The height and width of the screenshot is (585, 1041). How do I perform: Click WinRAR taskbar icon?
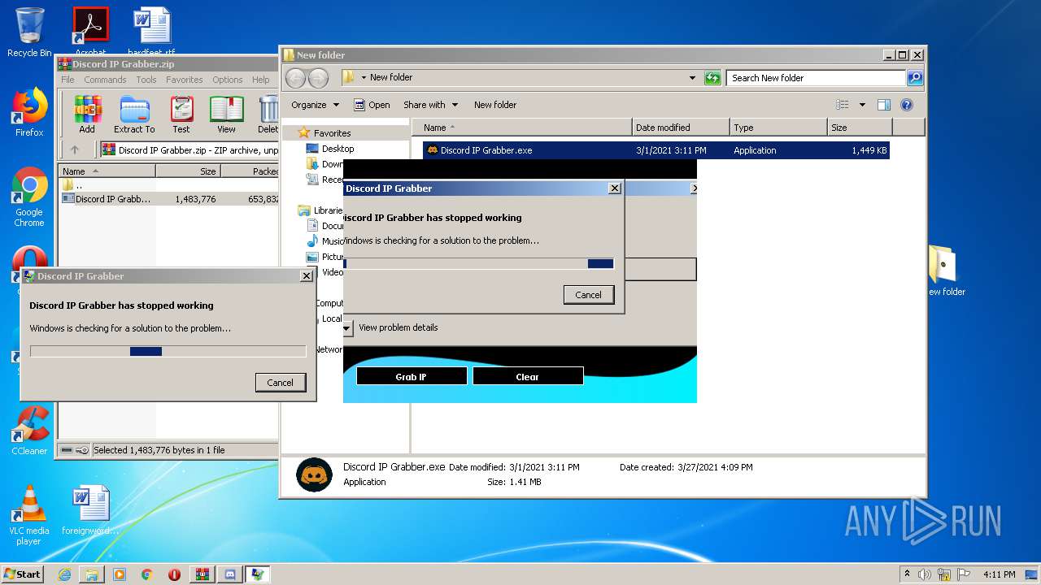[202, 574]
